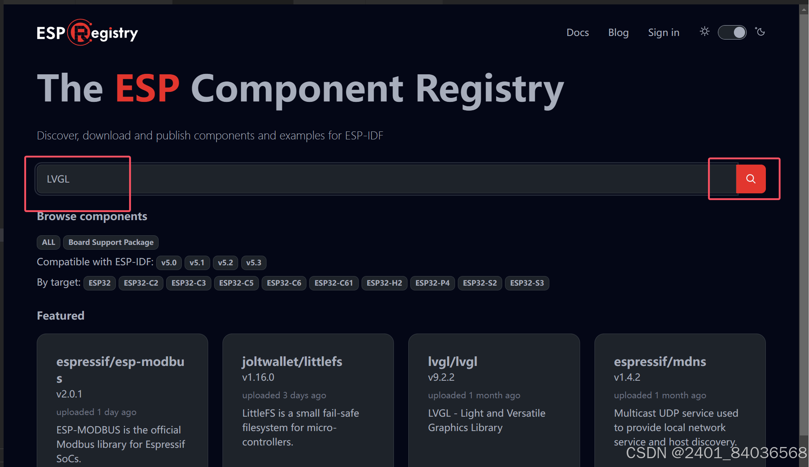Open the Blog menu item
Image resolution: width=809 pixels, height=467 pixels.
[x=618, y=32]
